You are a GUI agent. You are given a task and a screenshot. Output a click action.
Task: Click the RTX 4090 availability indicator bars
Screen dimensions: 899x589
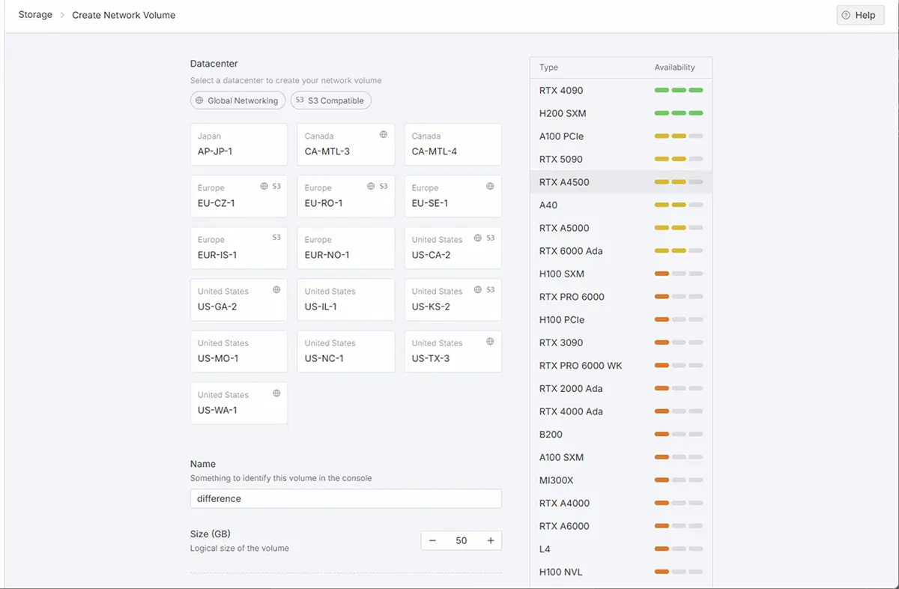tap(678, 91)
